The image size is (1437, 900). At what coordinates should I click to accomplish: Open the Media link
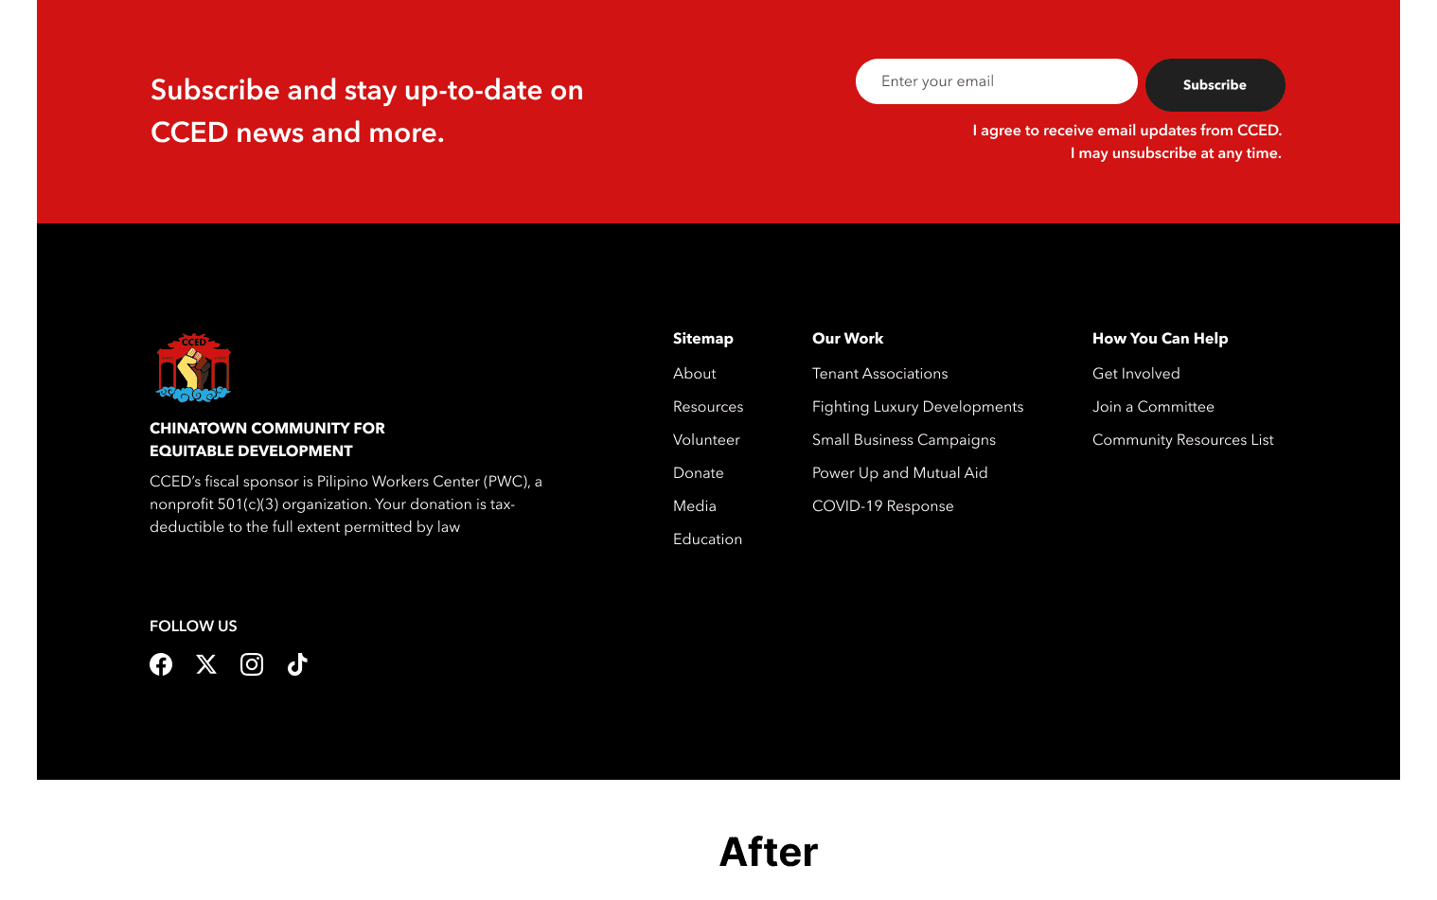point(695,506)
